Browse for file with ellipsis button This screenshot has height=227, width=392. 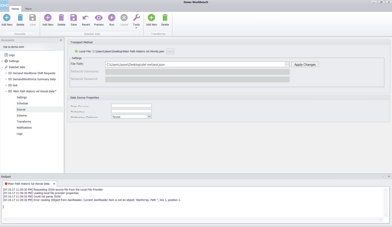coord(287,64)
